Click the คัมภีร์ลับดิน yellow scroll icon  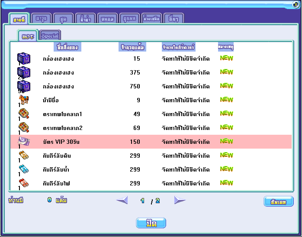[23, 156]
